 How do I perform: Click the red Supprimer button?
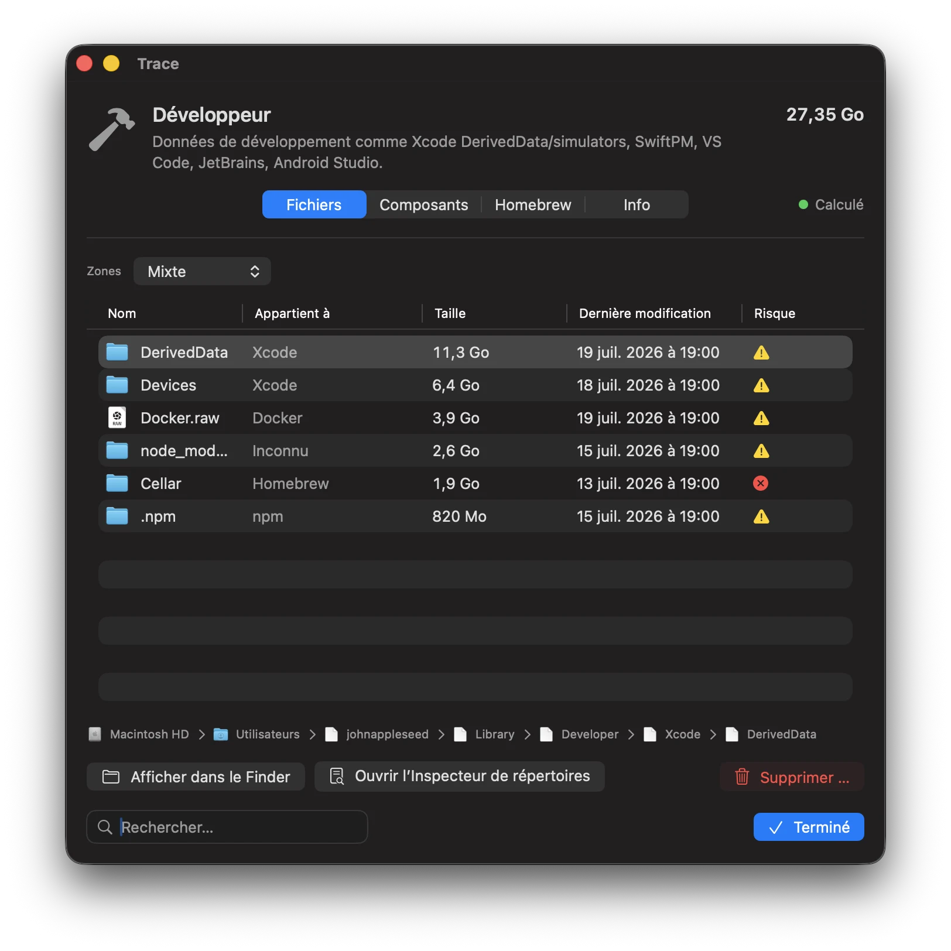pyautogui.click(x=792, y=777)
